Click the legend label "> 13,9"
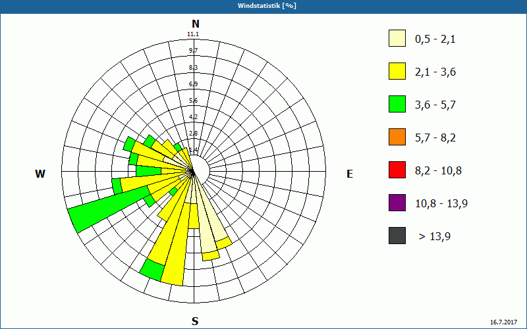Image resolution: width=527 pixels, height=329 pixels. coord(435,237)
